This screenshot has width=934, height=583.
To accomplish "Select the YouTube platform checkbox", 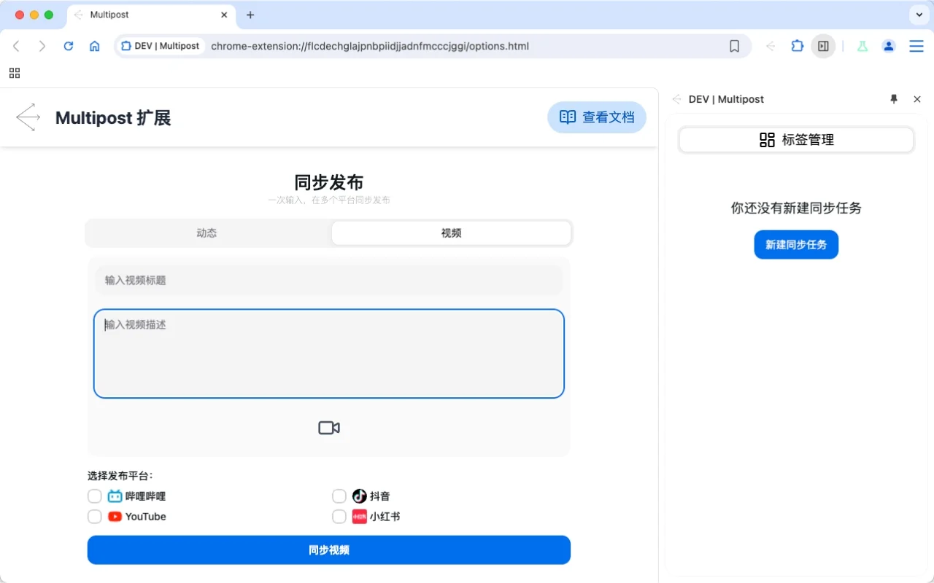I will coord(95,517).
